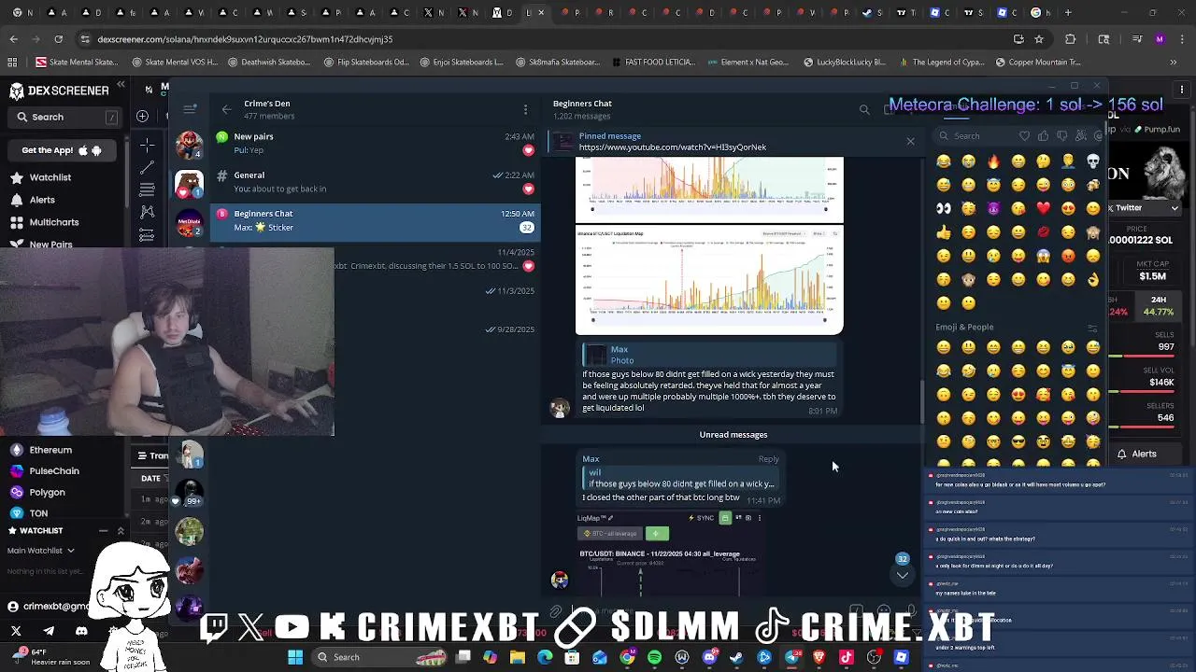Open Spotify from the taskbar

point(654,657)
